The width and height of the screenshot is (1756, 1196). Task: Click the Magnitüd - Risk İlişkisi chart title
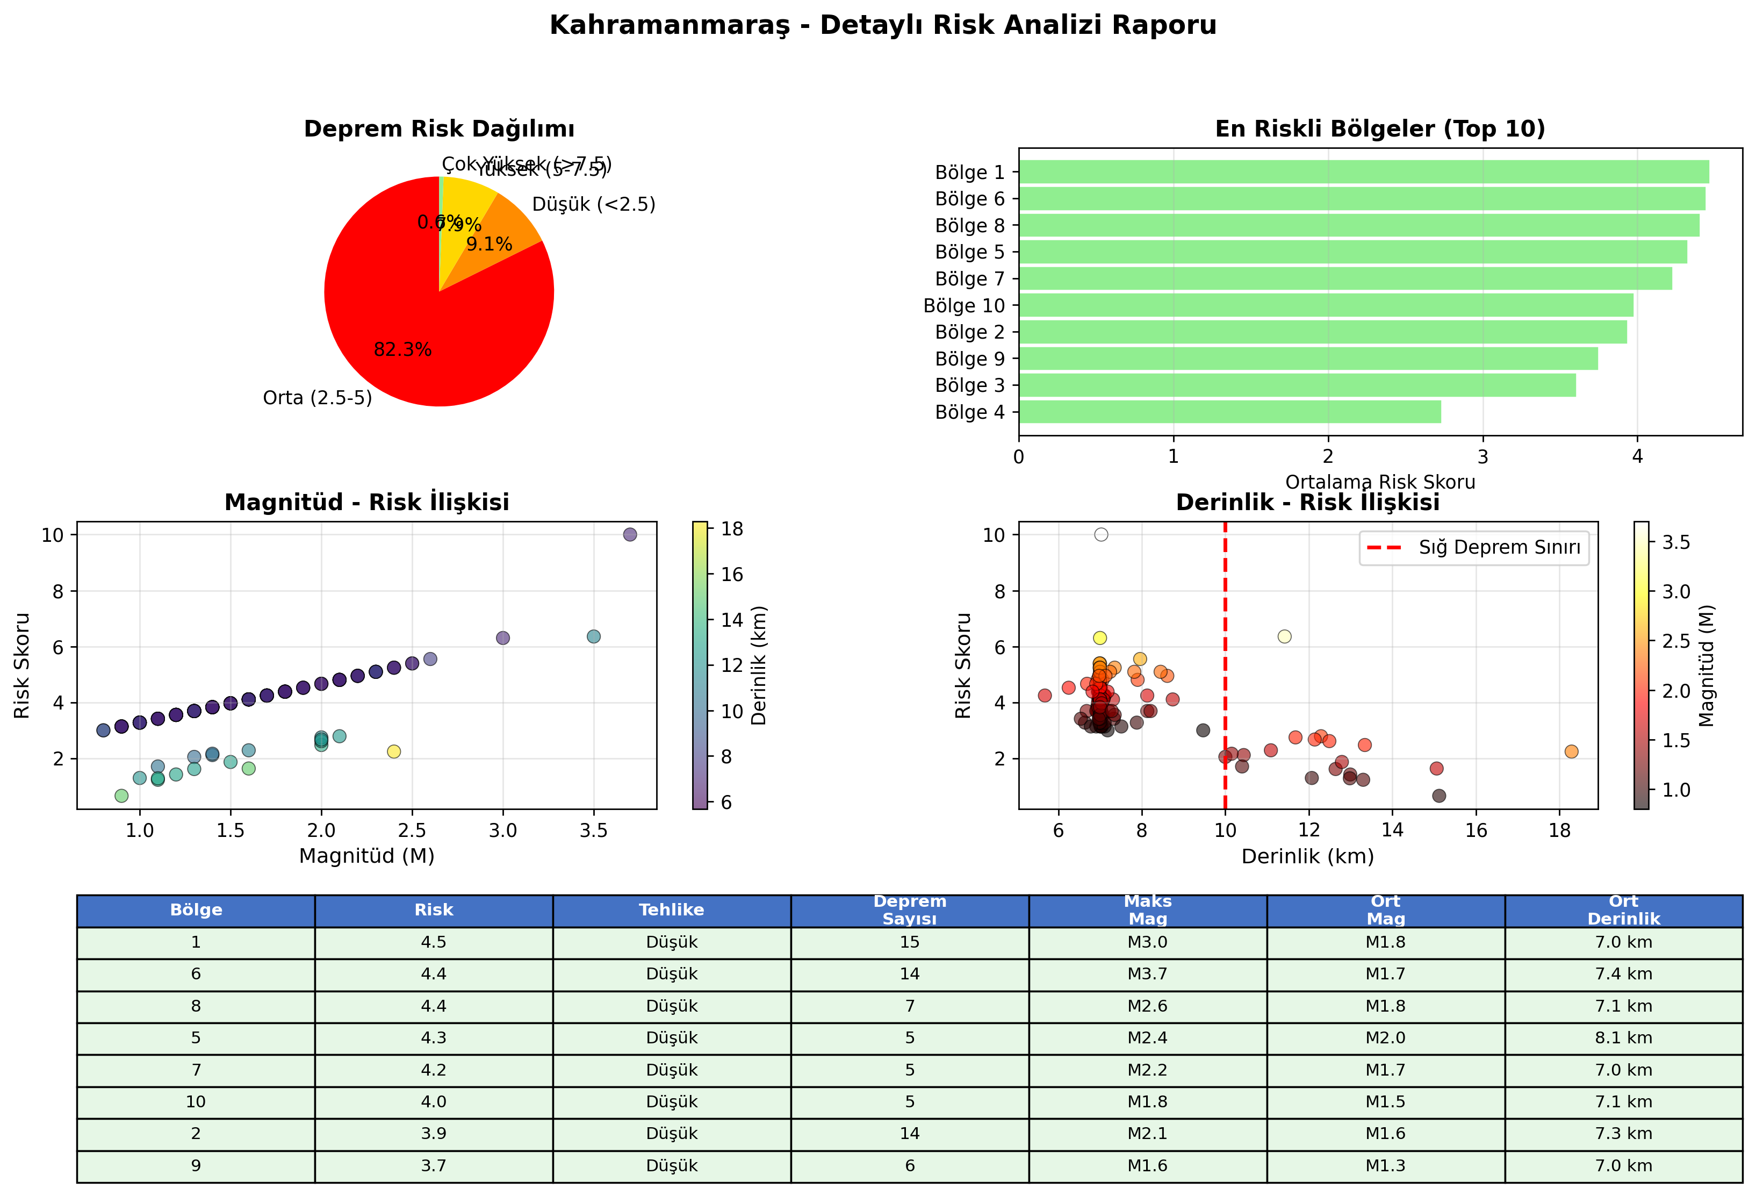[366, 502]
